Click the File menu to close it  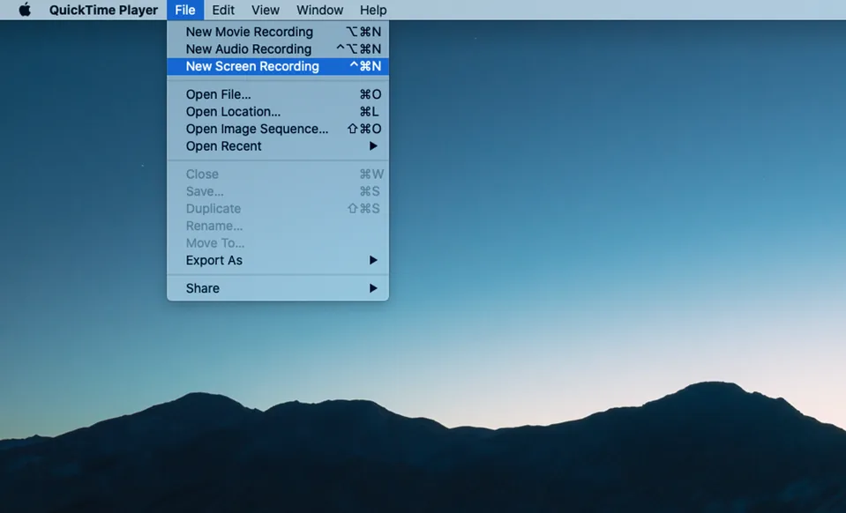click(x=185, y=10)
